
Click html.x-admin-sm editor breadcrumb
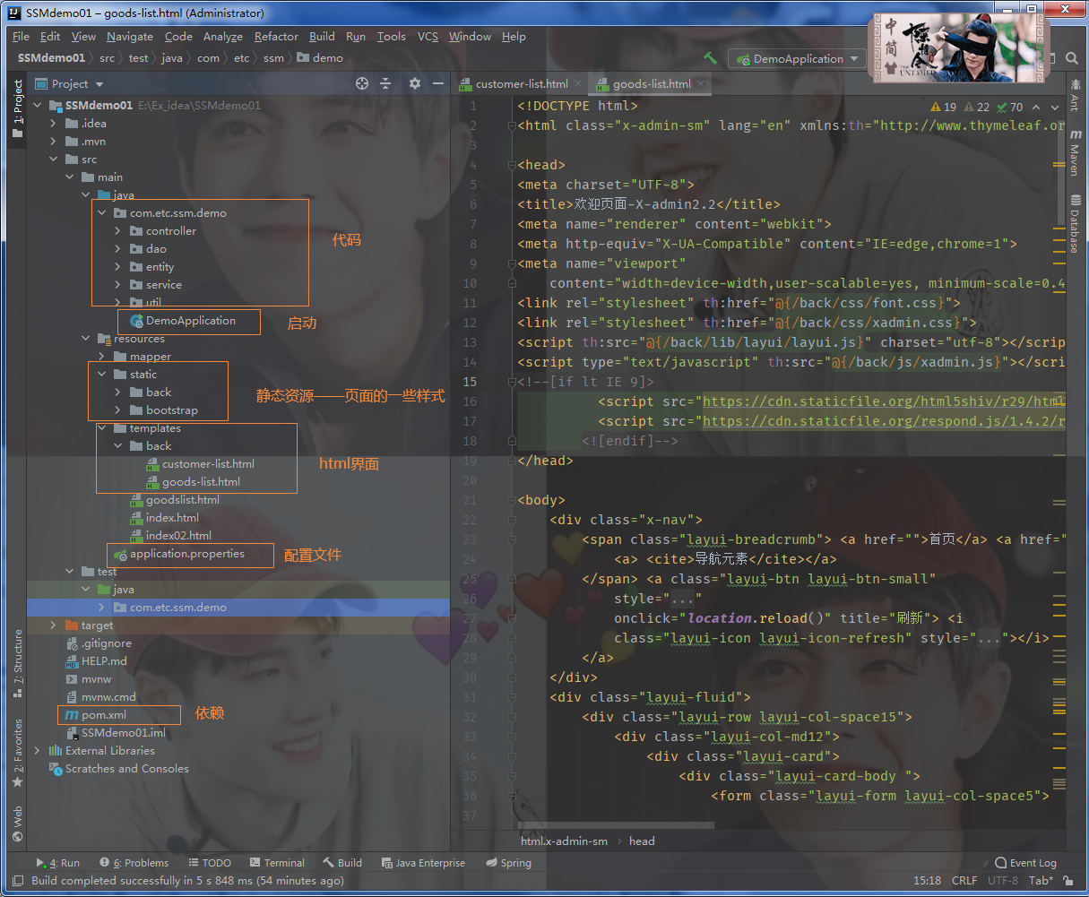point(564,841)
